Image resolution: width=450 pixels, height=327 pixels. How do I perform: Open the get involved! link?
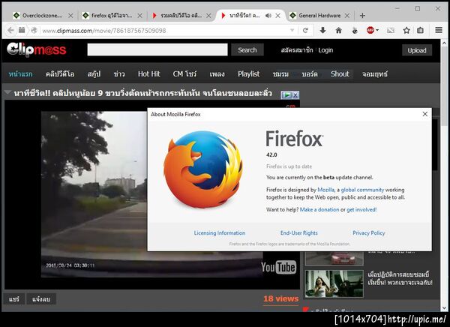(x=361, y=209)
